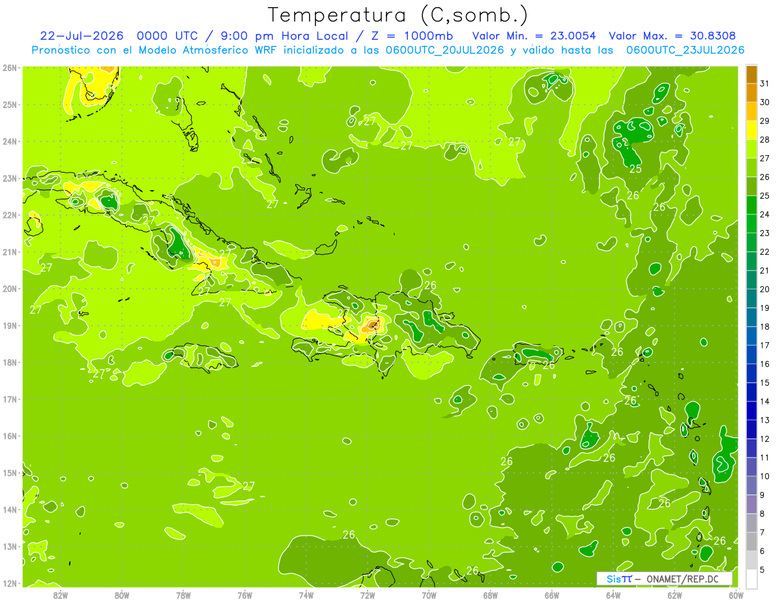Click the '9:00 pm Hora Local' text
Screen dimensions: 782x604
click(x=283, y=35)
